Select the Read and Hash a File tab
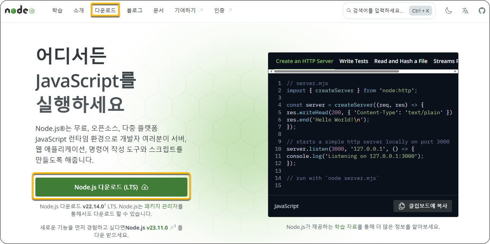This screenshot has height=244, width=490. (x=401, y=61)
